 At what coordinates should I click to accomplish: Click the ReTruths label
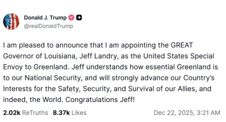pyautogui.click(x=35, y=113)
